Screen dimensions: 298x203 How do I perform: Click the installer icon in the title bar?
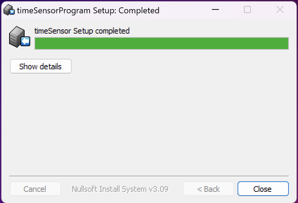click(9, 10)
